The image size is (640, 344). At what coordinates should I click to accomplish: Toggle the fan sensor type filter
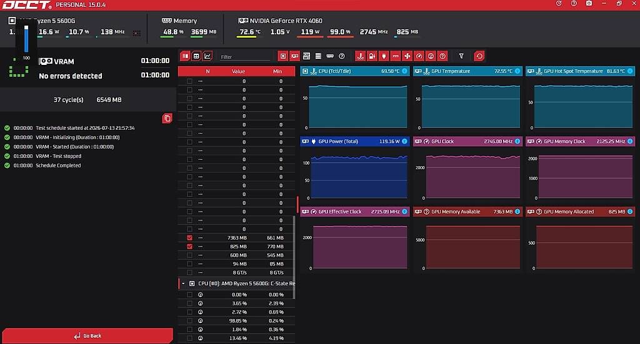[x=407, y=56]
